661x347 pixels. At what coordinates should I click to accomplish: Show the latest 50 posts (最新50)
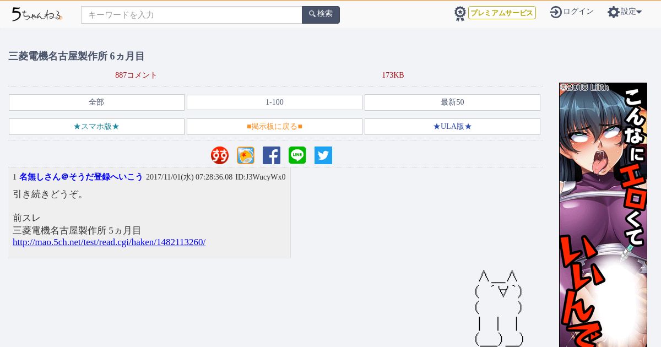coord(452,102)
